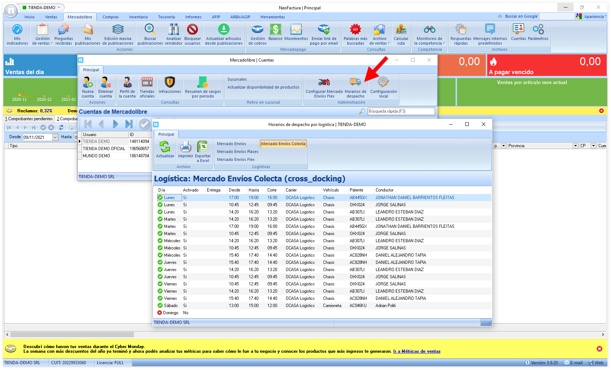The height and width of the screenshot is (370, 611).
Task: Click Configurar Mercado Envíos Flex motorcycle icon
Action: (324, 82)
